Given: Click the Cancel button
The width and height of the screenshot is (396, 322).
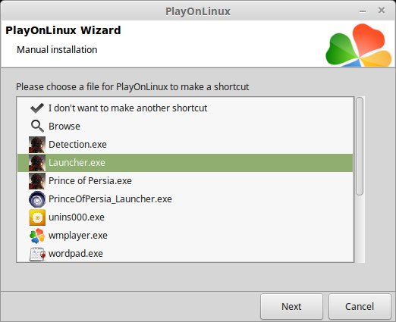Looking at the screenshot, I should 360,306.
